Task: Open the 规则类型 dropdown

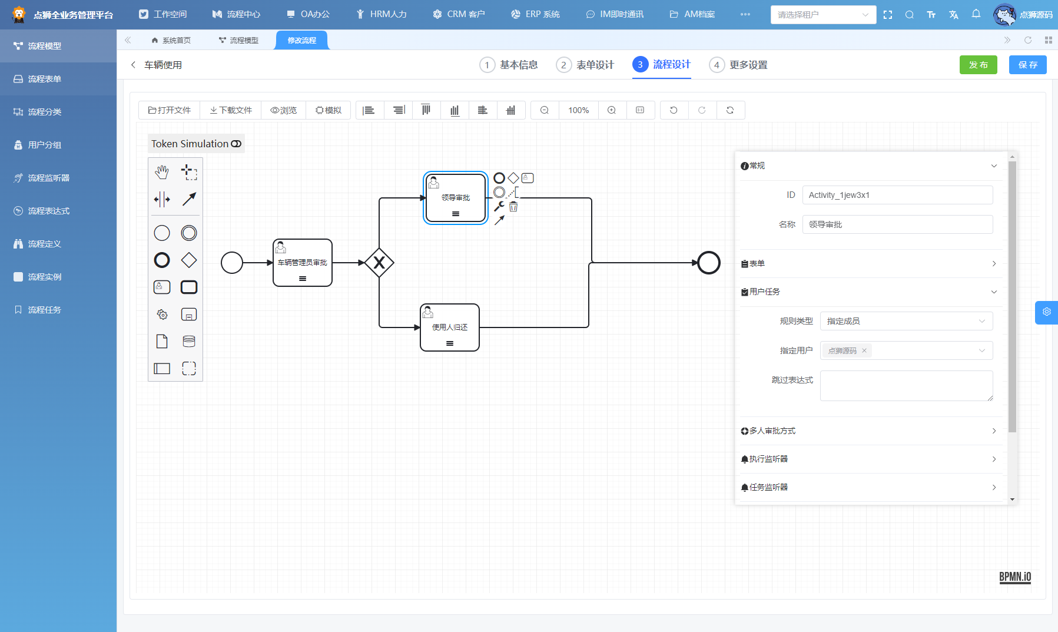Action: pyautogui.click(x=906, y=321)
